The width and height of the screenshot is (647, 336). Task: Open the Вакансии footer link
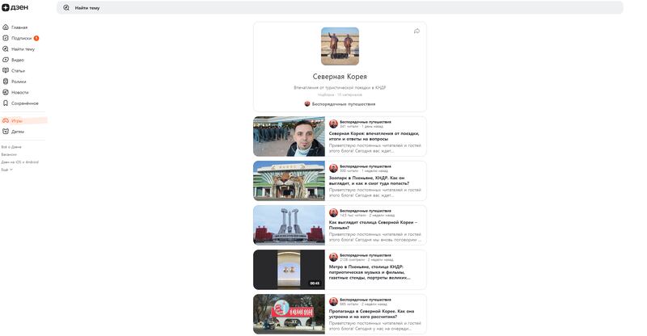pyautogui.click(x=9, y=154)
